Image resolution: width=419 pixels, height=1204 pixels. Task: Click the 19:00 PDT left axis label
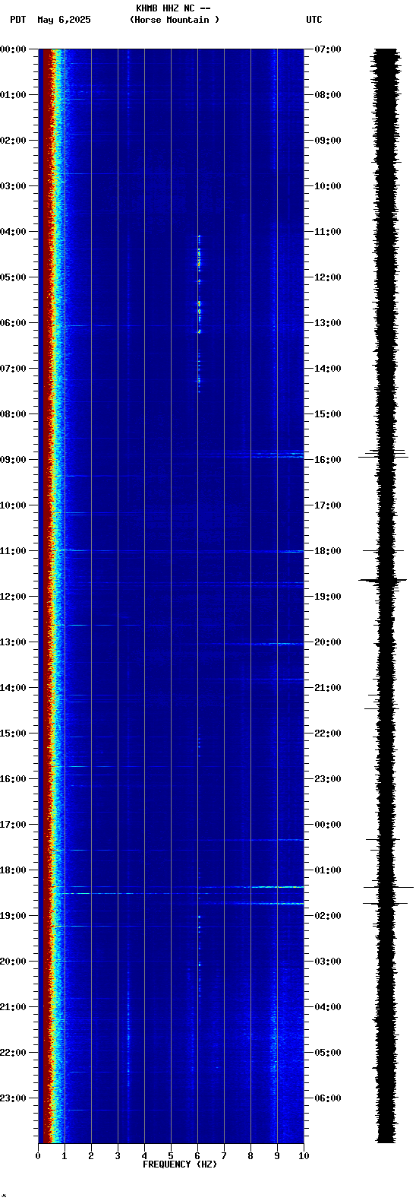(x=13, y=916)
